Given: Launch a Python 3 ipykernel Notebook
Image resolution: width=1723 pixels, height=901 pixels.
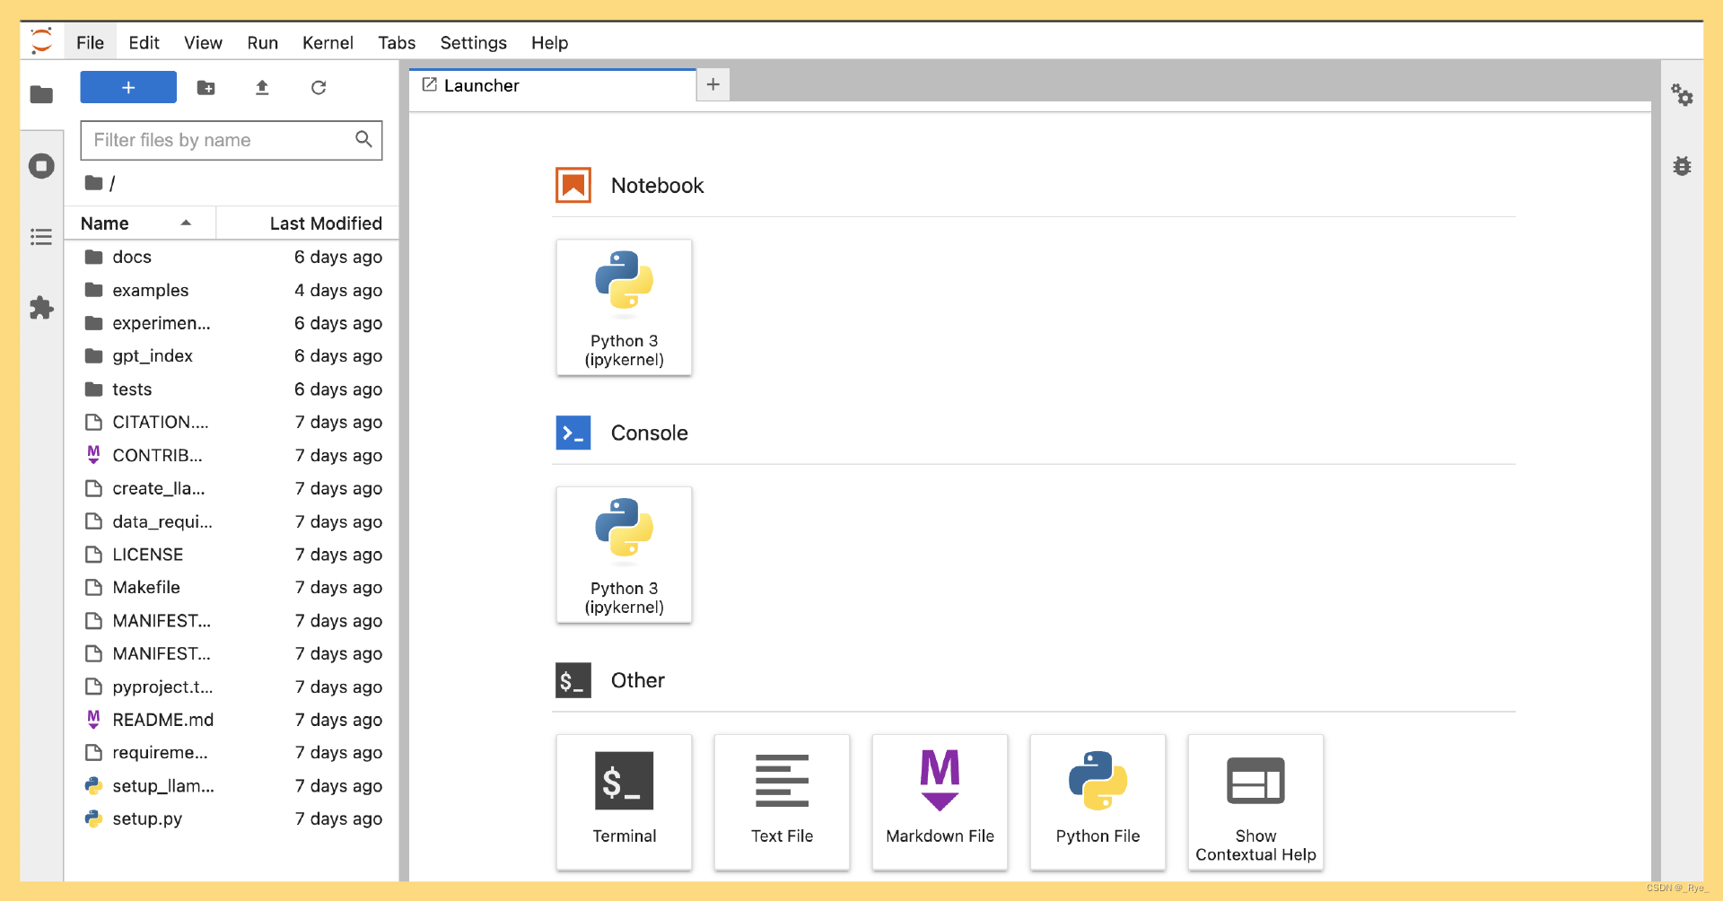Looking at the screenshot, I should (625, 307).
